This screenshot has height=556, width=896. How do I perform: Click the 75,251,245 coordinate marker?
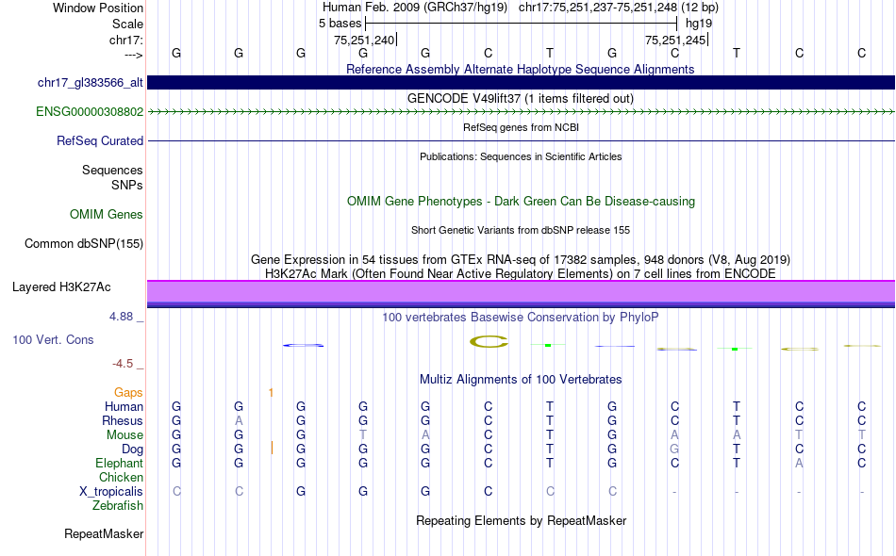coord(676,40)
